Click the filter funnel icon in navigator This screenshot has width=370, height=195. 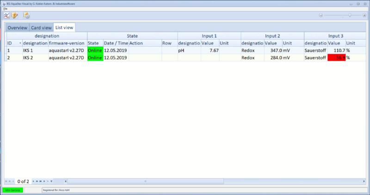[x=51, y=181]
